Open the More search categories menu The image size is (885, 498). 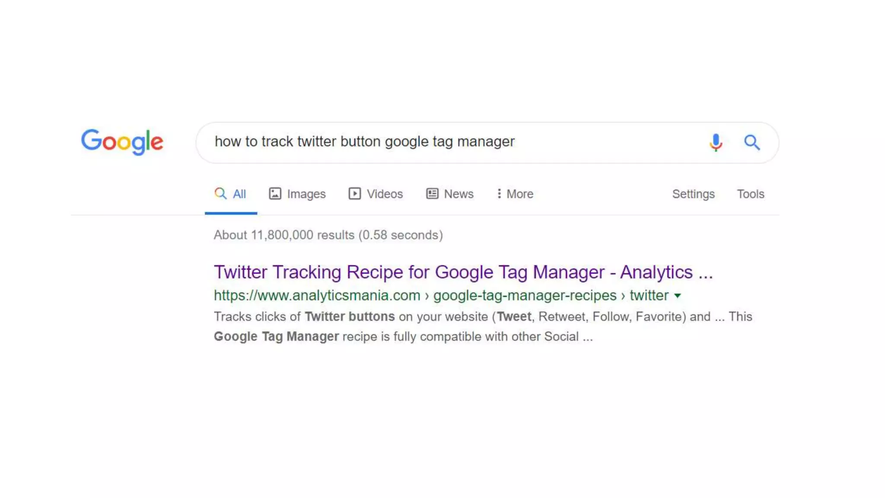pos(519,194)
